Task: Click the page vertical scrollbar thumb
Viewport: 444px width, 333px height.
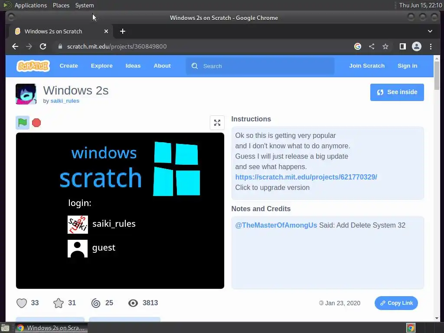Action: (437, 75)
